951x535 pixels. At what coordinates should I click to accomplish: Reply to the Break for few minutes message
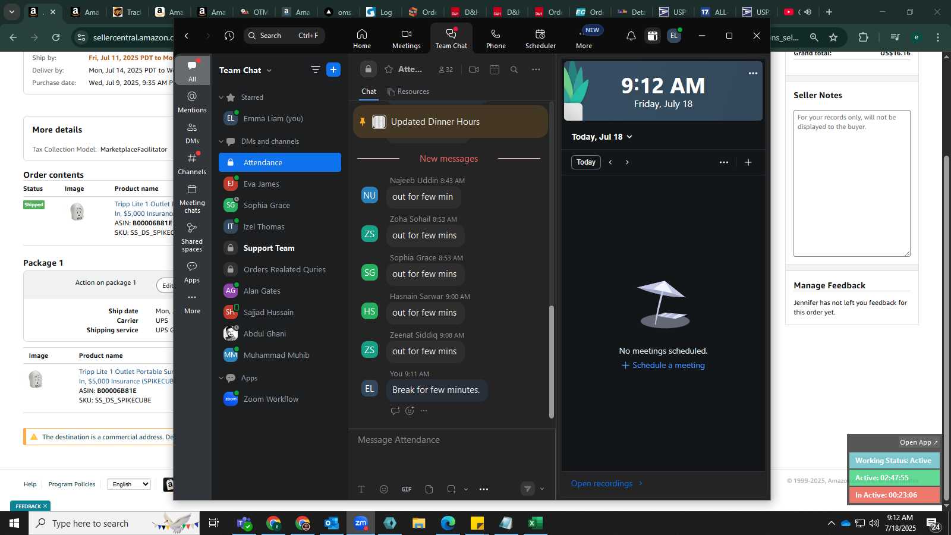(395, 411)
